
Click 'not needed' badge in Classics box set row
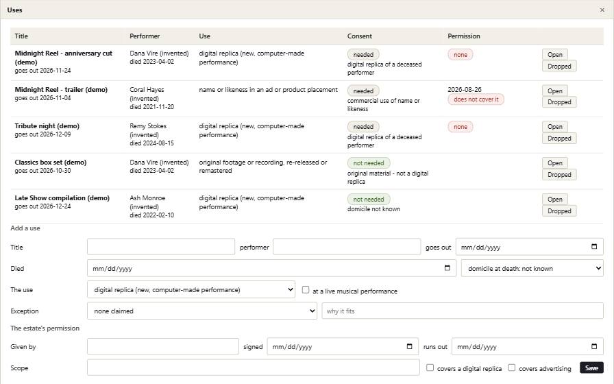369,163
